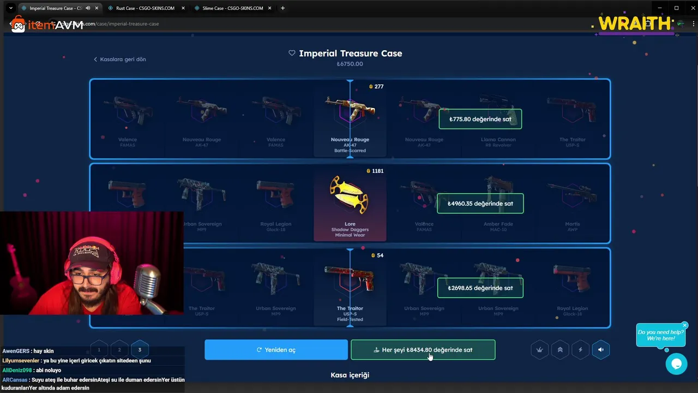The width and height of the screenshot is (698, 393).
Task: Click the crown icon hexagon button
Action: tap(539, 350)
